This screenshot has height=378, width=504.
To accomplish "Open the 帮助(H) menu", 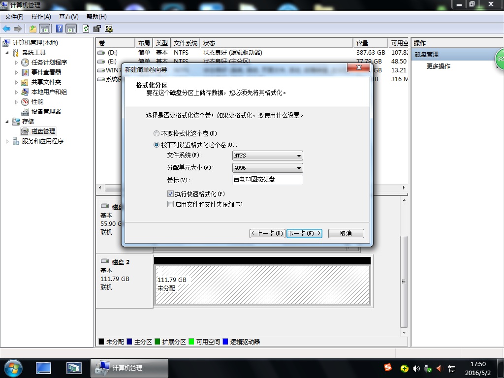I will click(96, 17).
